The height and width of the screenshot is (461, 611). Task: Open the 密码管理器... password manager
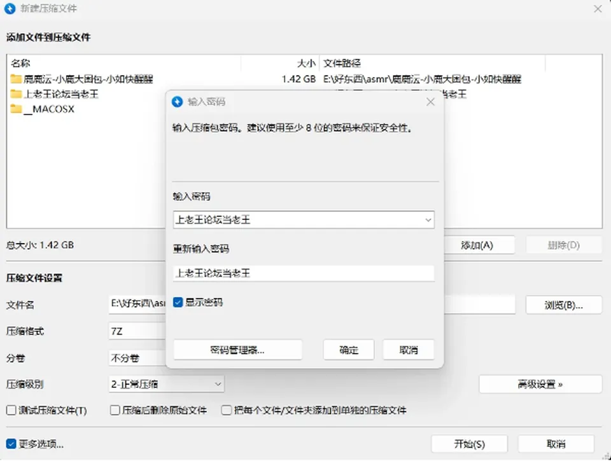[x=237, y=350]
